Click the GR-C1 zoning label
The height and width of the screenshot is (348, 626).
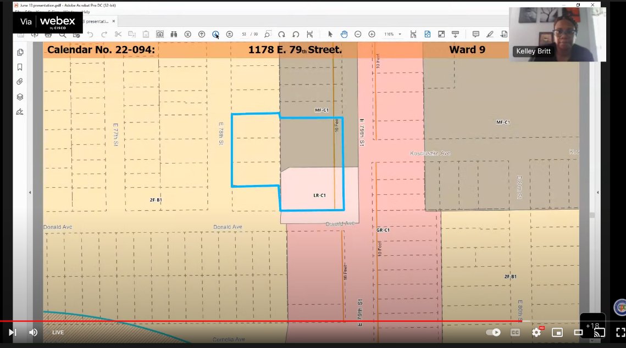[x=383, y=230]
